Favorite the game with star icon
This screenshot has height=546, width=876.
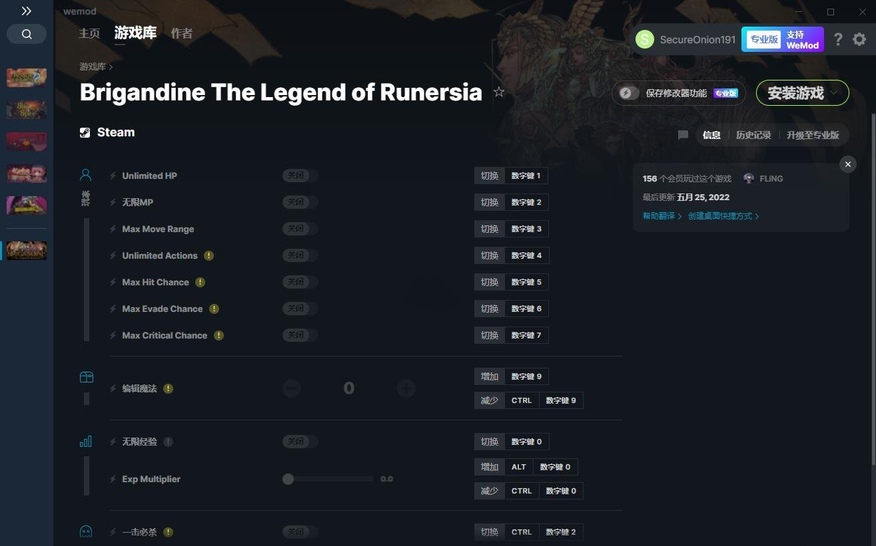(x=499, y=92)
